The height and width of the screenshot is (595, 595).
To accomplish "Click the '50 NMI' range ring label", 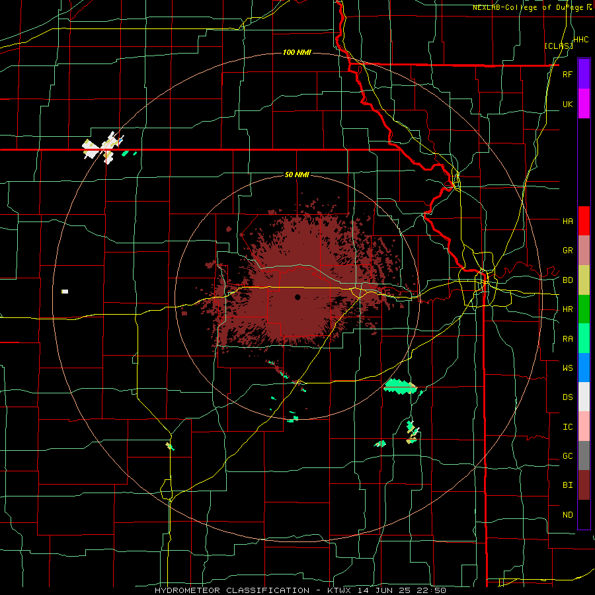I will pyautogui.click(x=297, y=175).
